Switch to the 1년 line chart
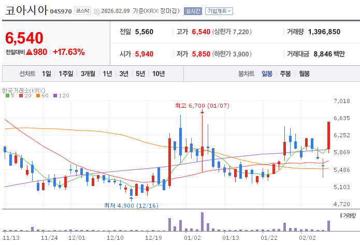The image size is (360, 245). pos(107,74)
